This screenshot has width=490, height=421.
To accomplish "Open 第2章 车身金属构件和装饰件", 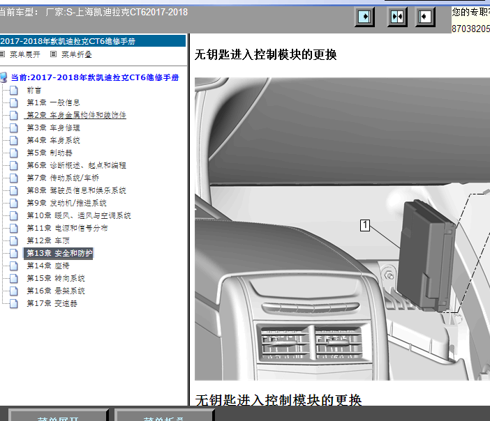I will [x=76, y=115].
